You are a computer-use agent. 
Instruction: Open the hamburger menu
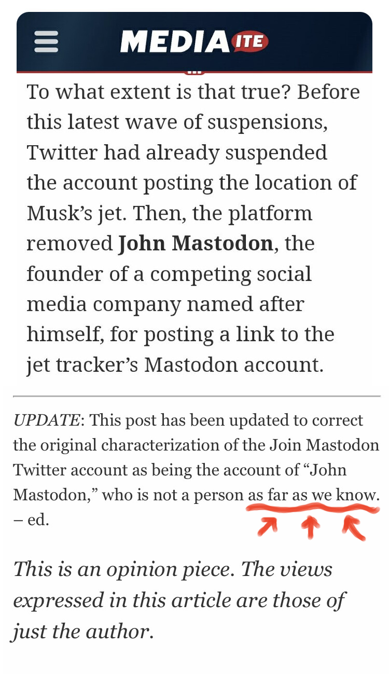46,41
